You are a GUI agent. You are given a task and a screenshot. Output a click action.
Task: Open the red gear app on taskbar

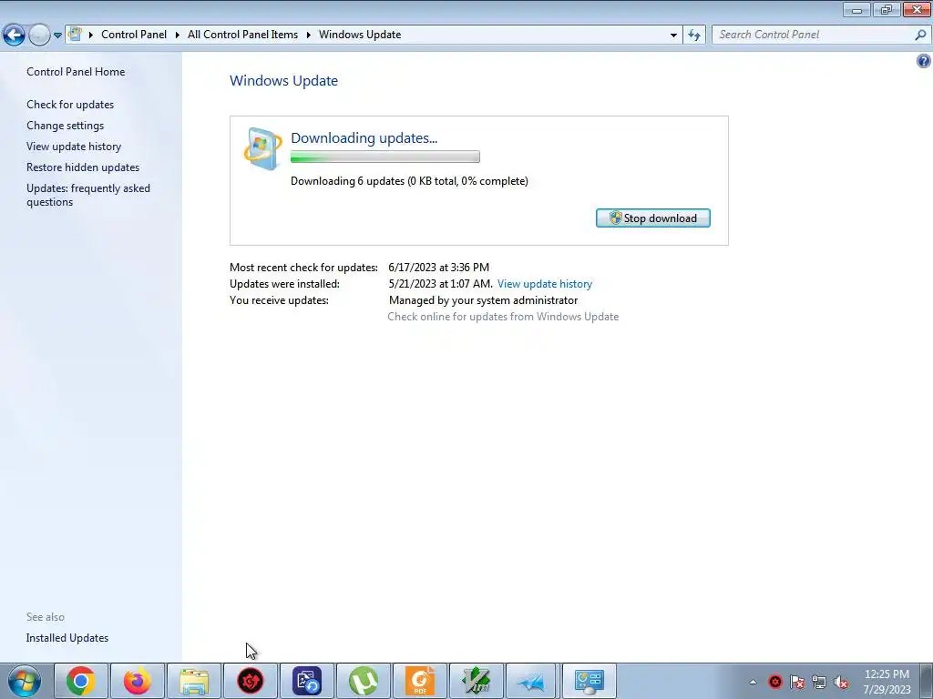251,681
